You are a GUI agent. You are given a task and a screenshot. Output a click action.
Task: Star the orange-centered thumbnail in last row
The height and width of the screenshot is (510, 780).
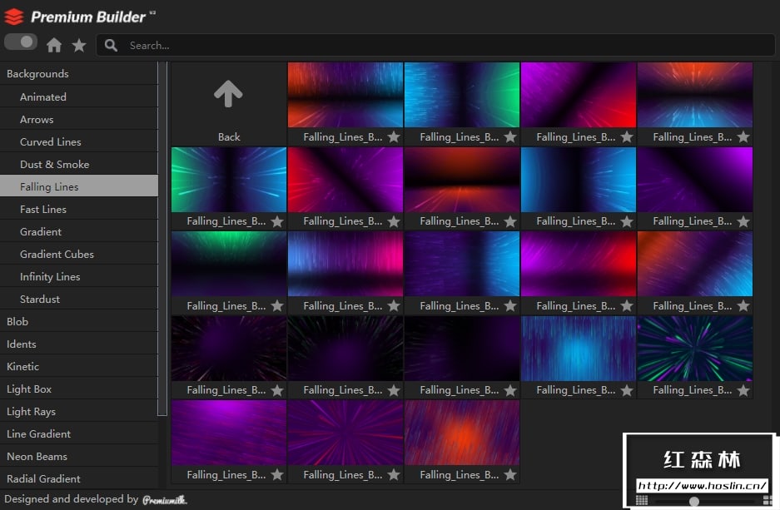point(510,475)
